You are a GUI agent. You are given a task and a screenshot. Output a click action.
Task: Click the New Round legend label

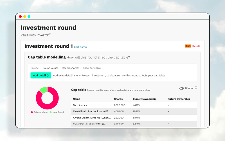tap(58, 112)
